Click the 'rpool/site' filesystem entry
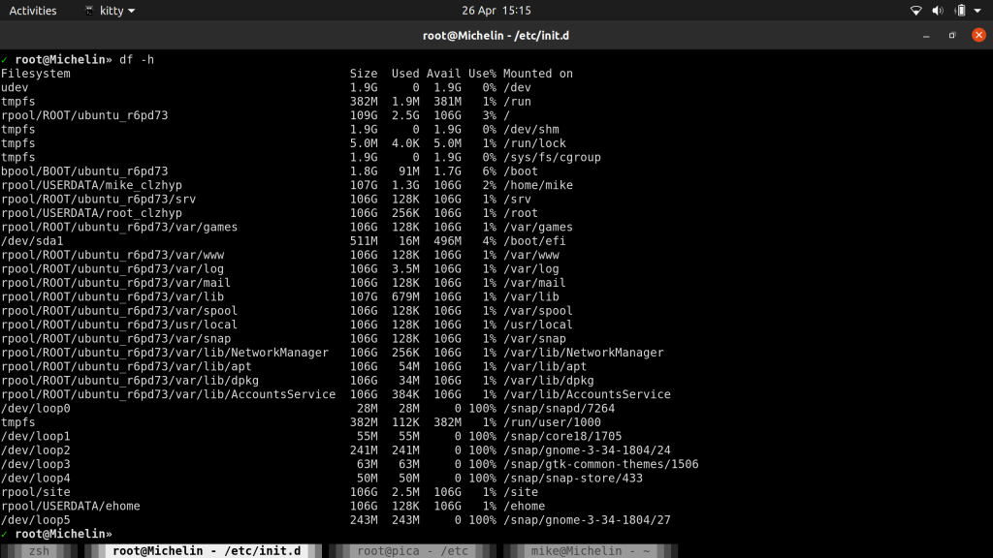Viewport: 993px width, 558px height. (x=36, y=491)
